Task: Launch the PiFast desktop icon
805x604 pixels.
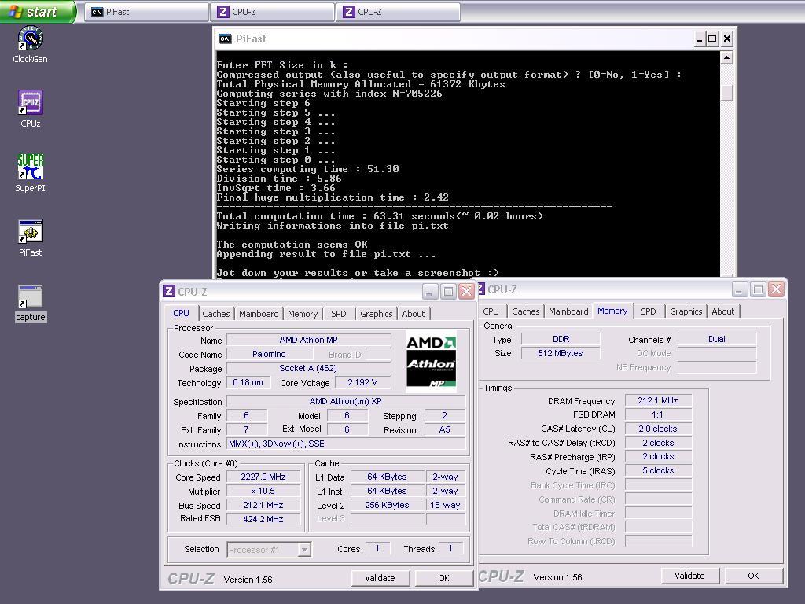Action: click(x=31, y=238)
